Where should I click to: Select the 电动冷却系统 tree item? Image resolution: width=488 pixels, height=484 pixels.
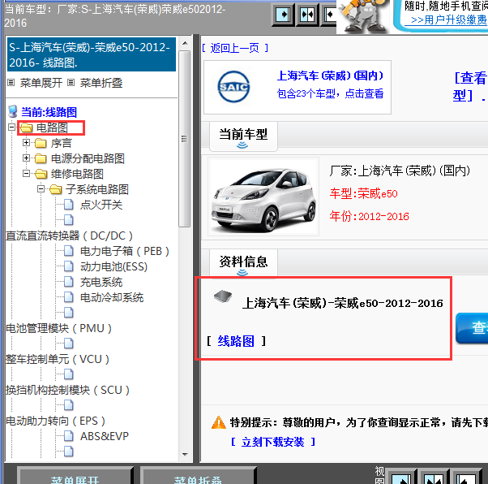point(112,297)
